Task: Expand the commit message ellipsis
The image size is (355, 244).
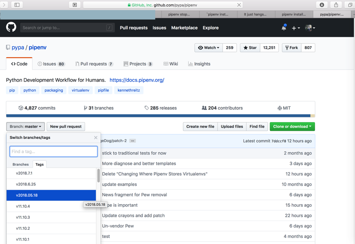Action: pos(133,141)
